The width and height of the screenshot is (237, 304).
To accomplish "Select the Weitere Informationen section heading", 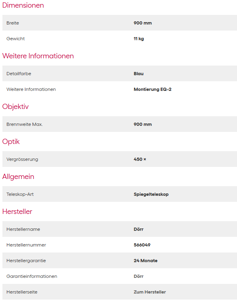I will coord(38,56).
